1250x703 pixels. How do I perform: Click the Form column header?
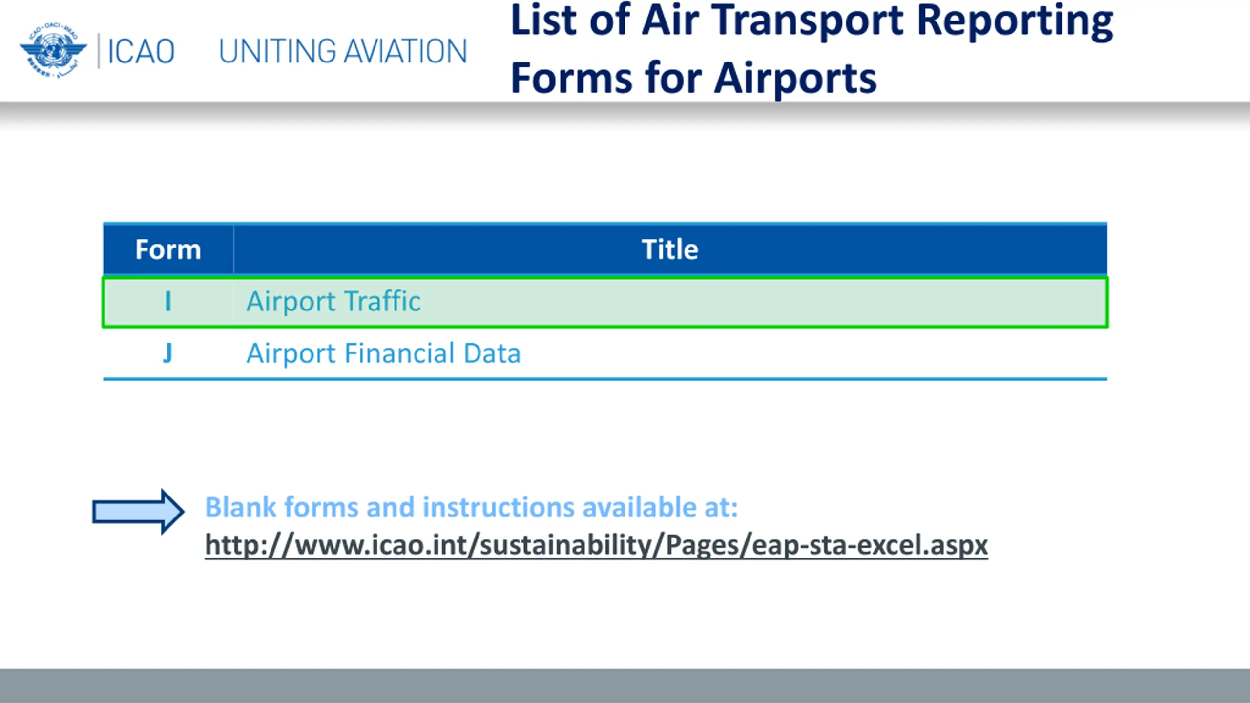tap(168, 249)
